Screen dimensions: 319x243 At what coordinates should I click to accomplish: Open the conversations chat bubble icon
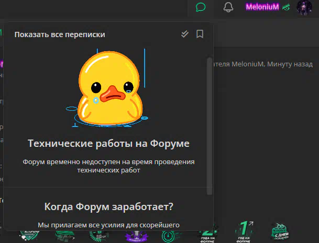(201, 7)
